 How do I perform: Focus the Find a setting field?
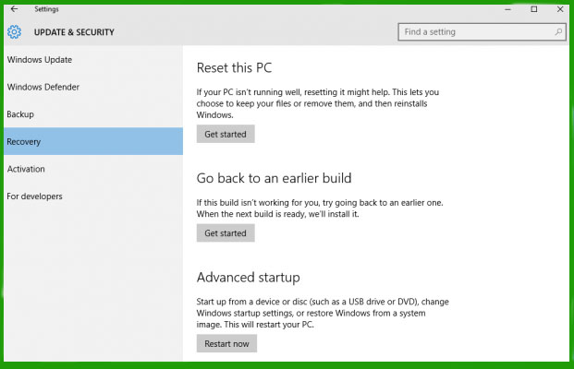point(482,32)
